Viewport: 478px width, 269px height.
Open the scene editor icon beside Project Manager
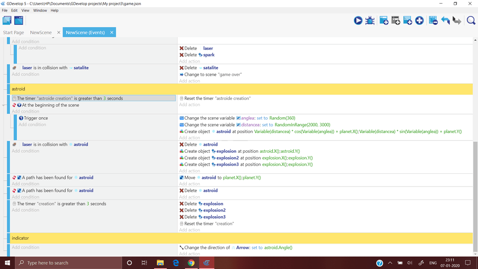(18, 20)
